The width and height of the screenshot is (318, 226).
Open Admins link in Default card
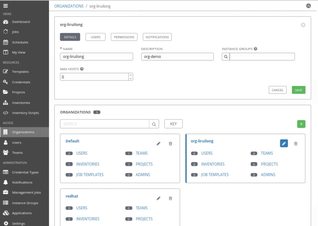point(143,175)
